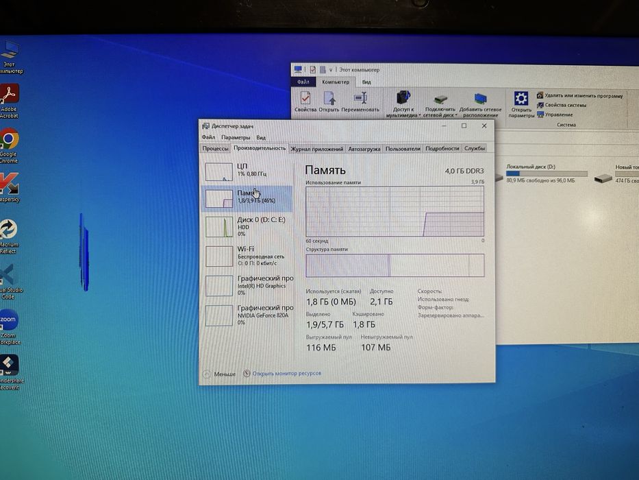Open Wondershare Recoverit desktop shortcut

(10, 372)
